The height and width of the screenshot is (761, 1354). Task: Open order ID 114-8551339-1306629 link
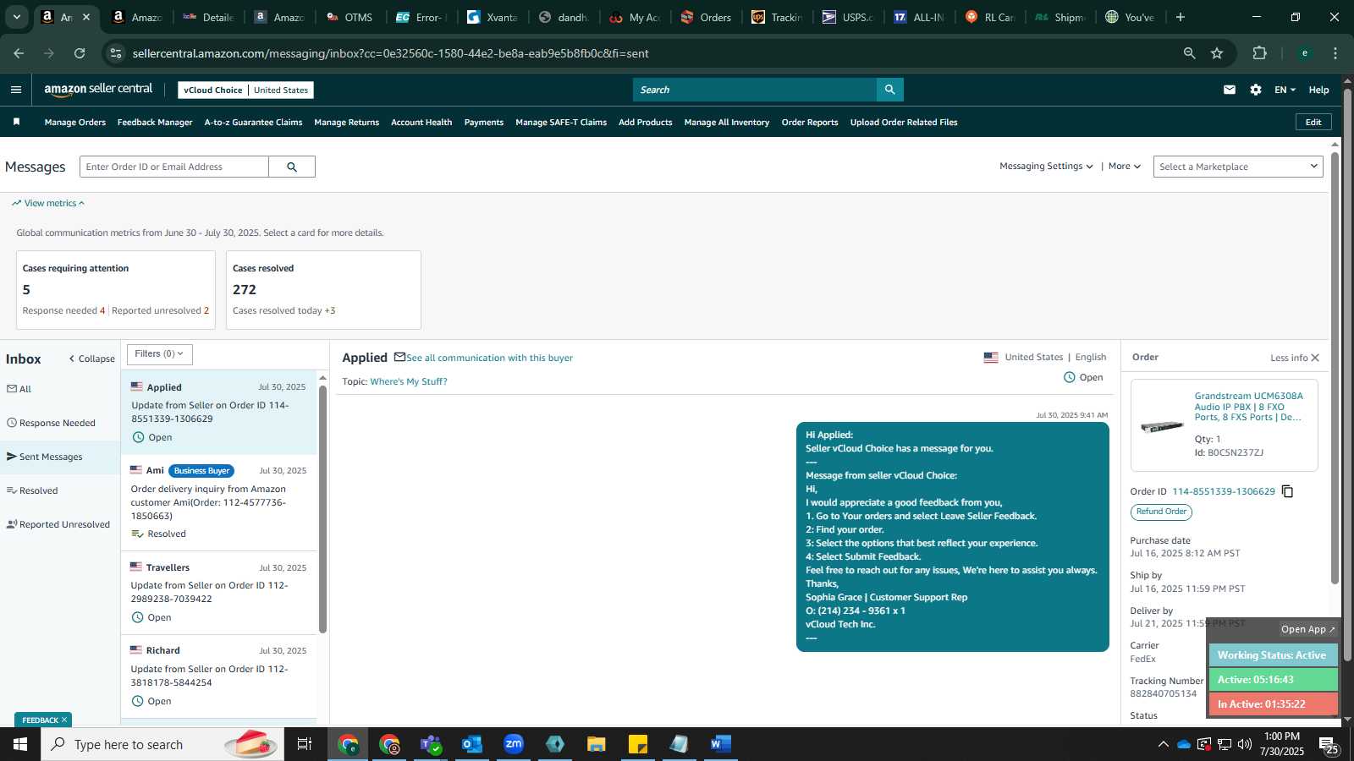coord(1223,491)
